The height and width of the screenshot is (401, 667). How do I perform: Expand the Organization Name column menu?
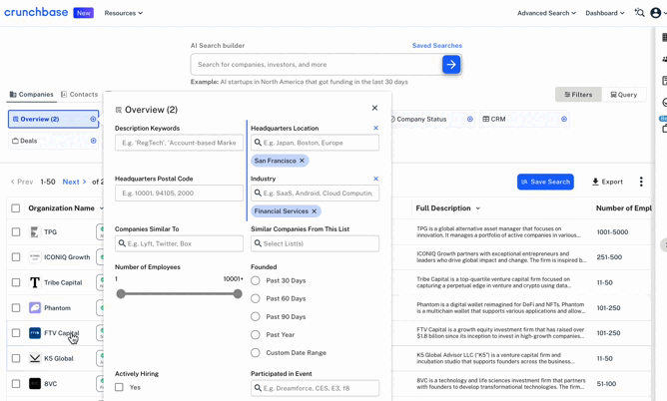[101, 208]
